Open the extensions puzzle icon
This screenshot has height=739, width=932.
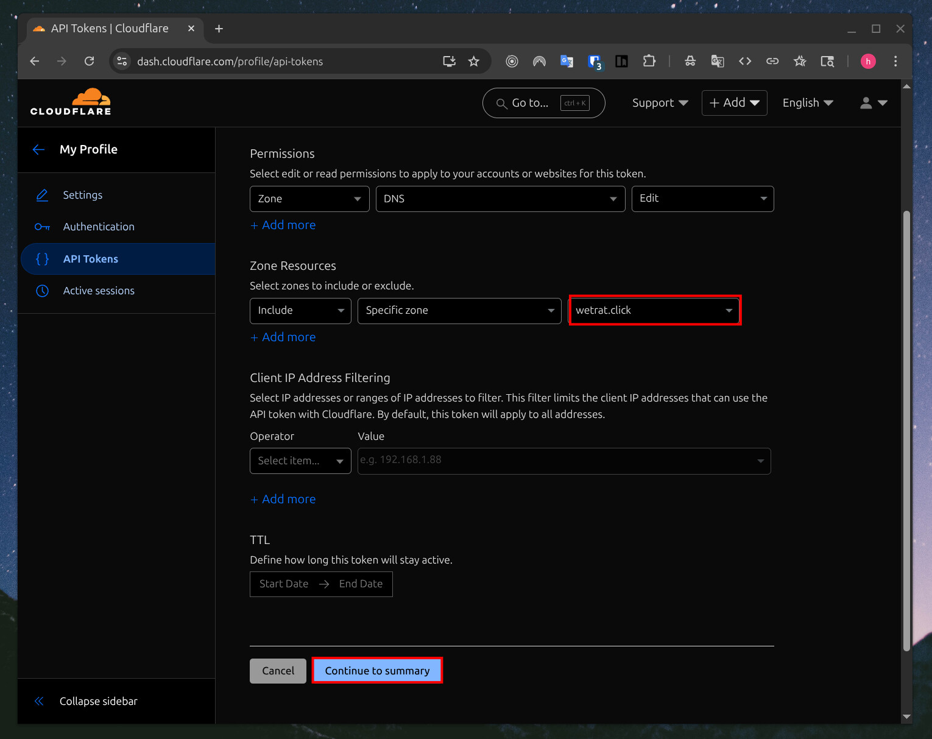pyautogui.click(x=649, y=61)
